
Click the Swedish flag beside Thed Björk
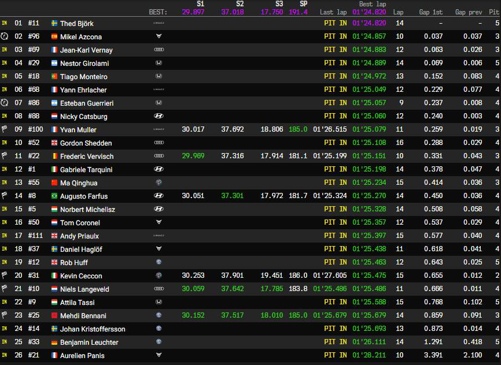click(x=53, y=23)
